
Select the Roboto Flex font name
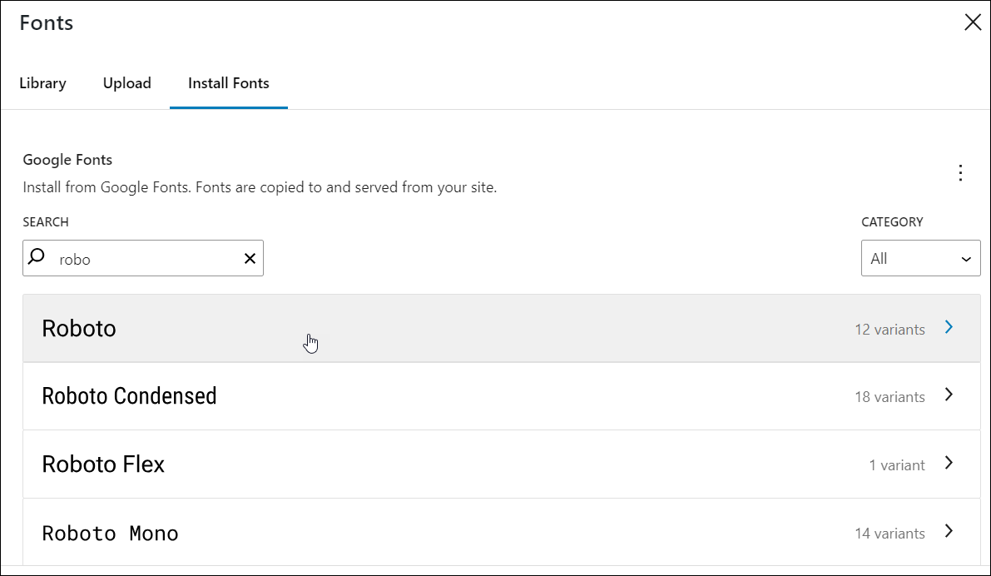click(x=103, y=464)
